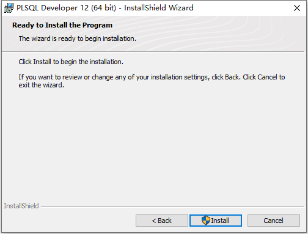The height and width of the screenshot is (234, 308).
Task: Click the words 'click Back' in the instructions
Action: pyautogui.click(x=226, y=77)
